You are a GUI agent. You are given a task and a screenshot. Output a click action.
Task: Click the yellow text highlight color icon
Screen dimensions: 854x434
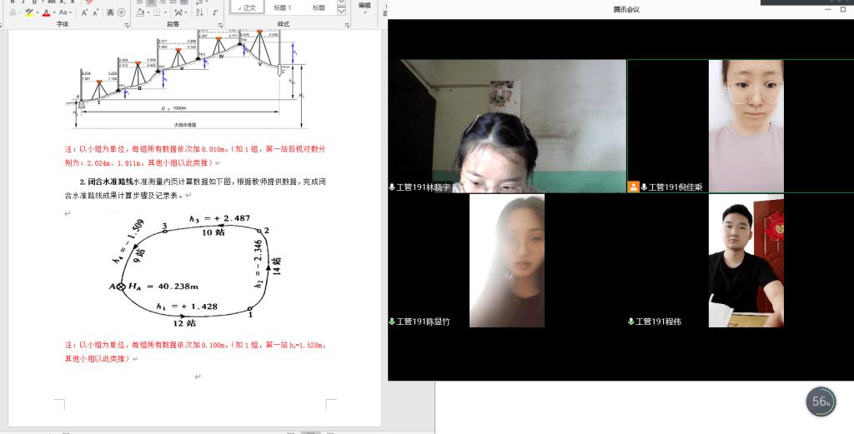(x=29, y=12)
